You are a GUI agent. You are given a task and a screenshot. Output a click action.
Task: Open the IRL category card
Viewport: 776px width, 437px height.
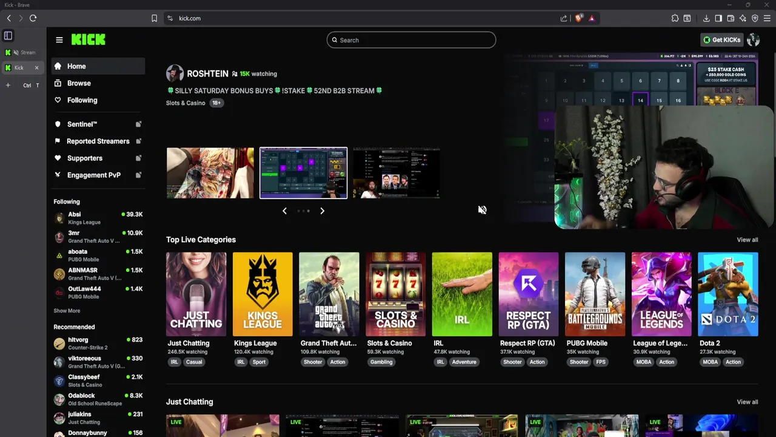pos(462,294)
